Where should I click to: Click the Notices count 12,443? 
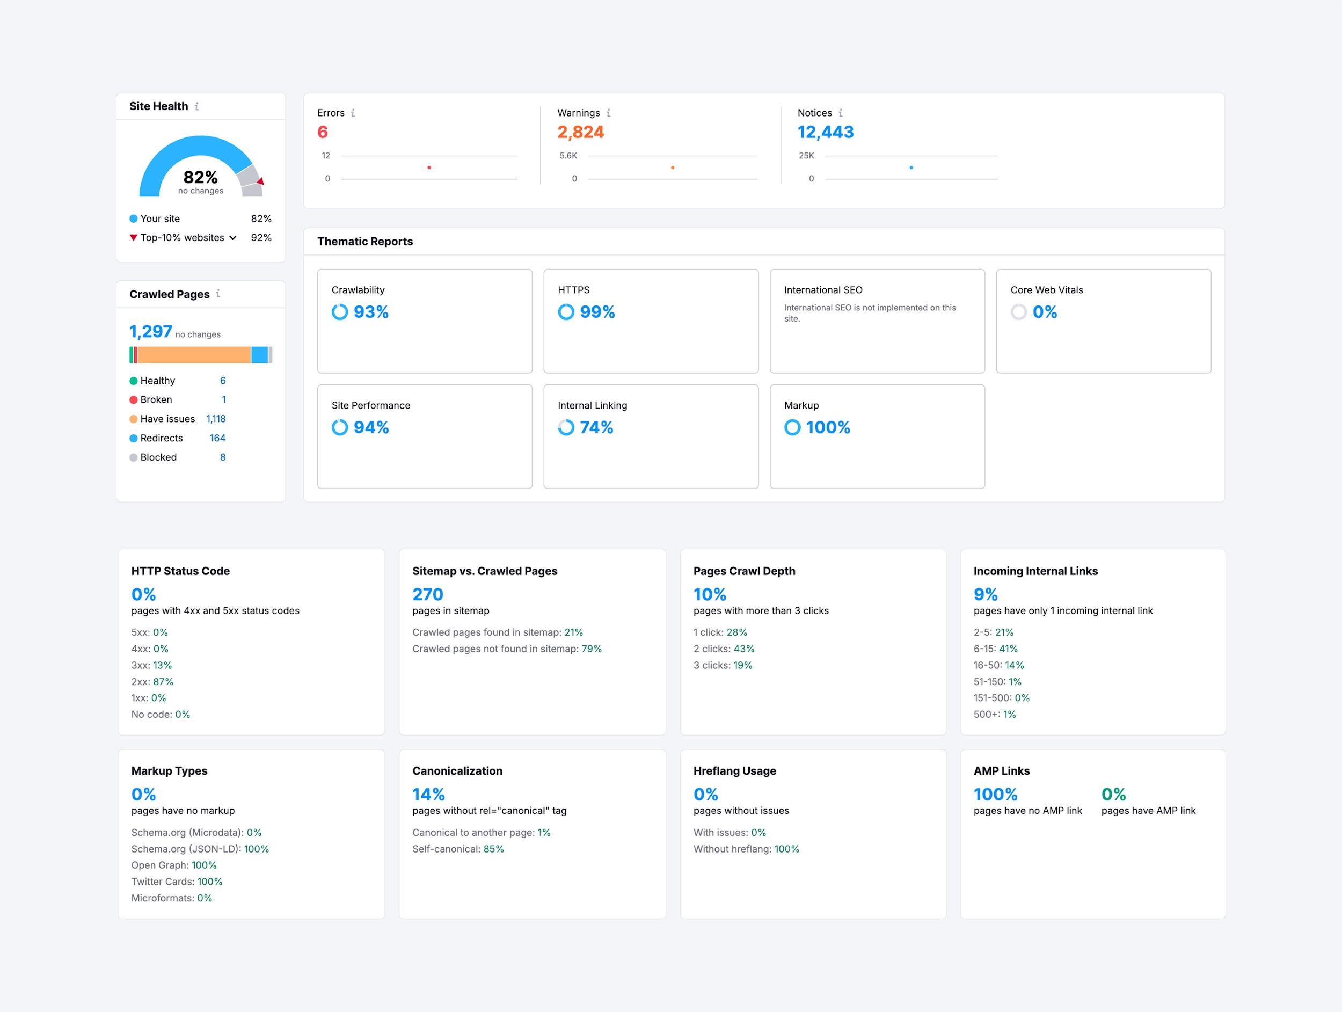(826, 132)
